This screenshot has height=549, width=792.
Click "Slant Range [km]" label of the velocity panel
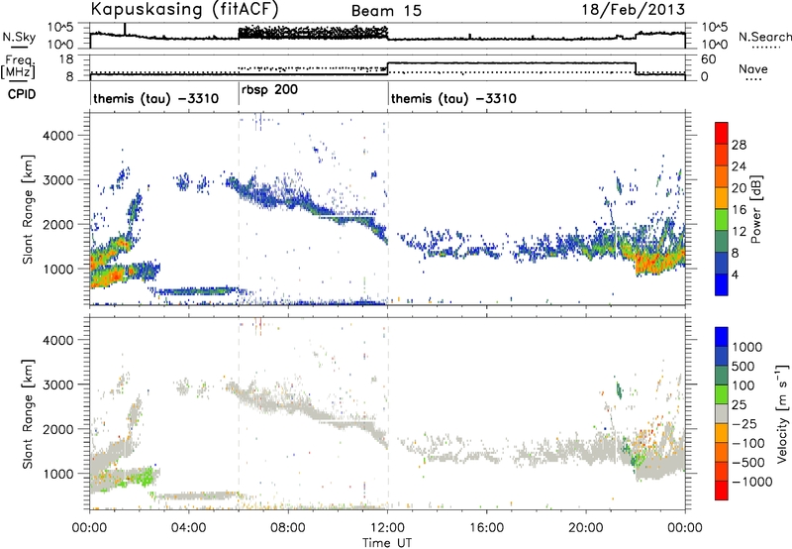pos(28,413)
